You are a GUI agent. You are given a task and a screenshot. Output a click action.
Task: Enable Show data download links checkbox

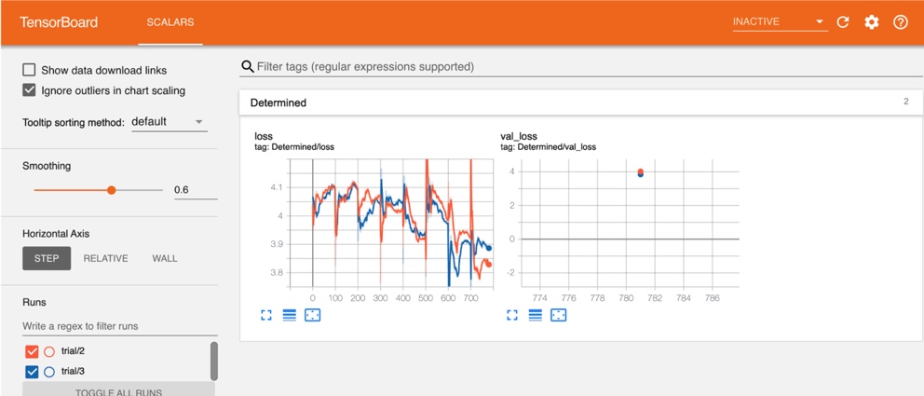(29, 70)
